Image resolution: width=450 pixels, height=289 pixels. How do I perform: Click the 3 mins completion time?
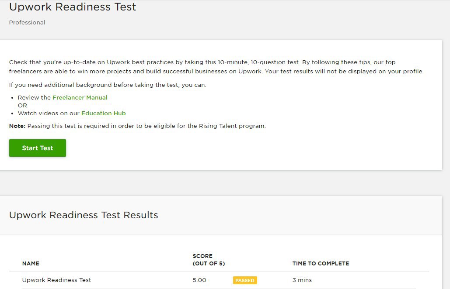(302, 280)
